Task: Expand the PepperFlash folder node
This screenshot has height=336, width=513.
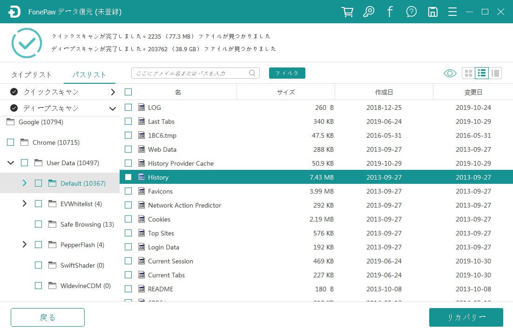Action: point(25,244)
